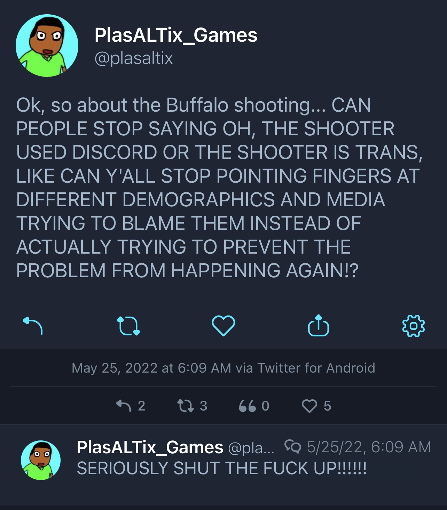
Task: Tap the May 25, 2022 timestamp line
Action: [223, 368]
